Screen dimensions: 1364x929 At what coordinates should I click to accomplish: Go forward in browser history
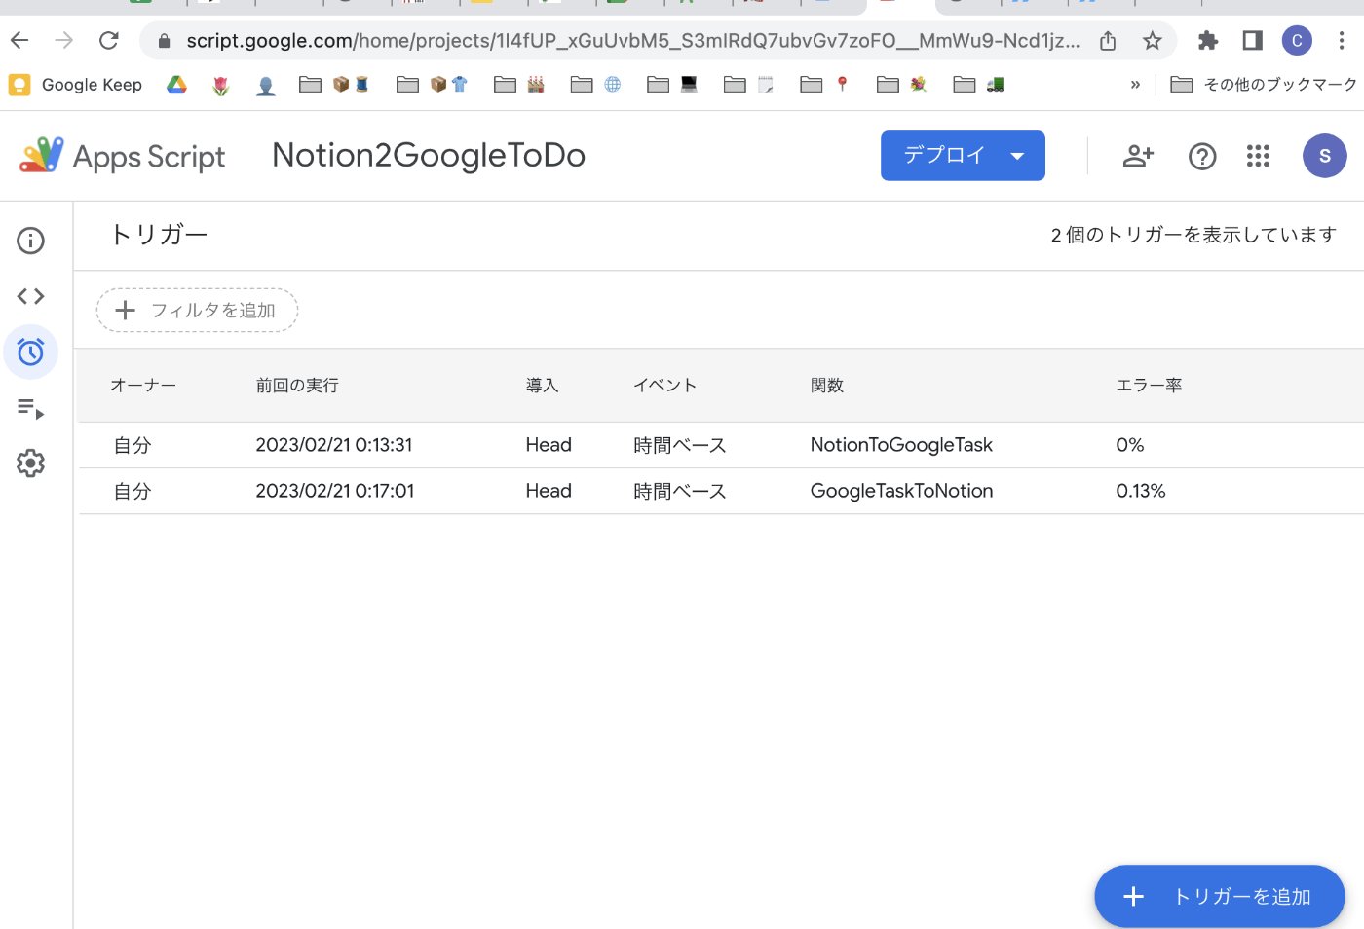(64, 40)
